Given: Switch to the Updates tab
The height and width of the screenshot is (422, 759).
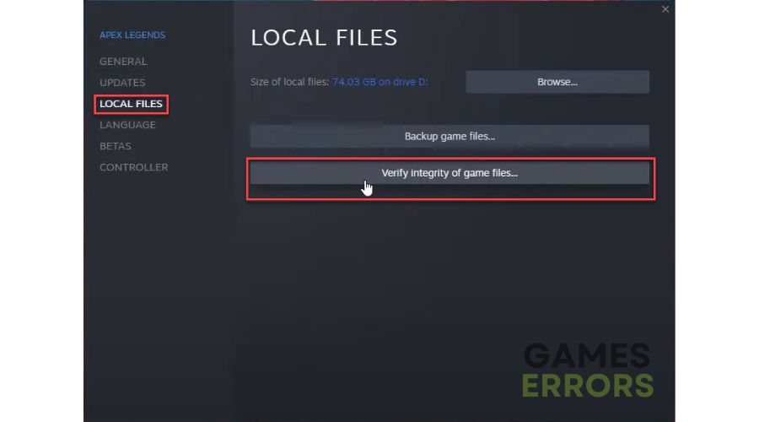Looking at the screenshot, I should 122,83.
